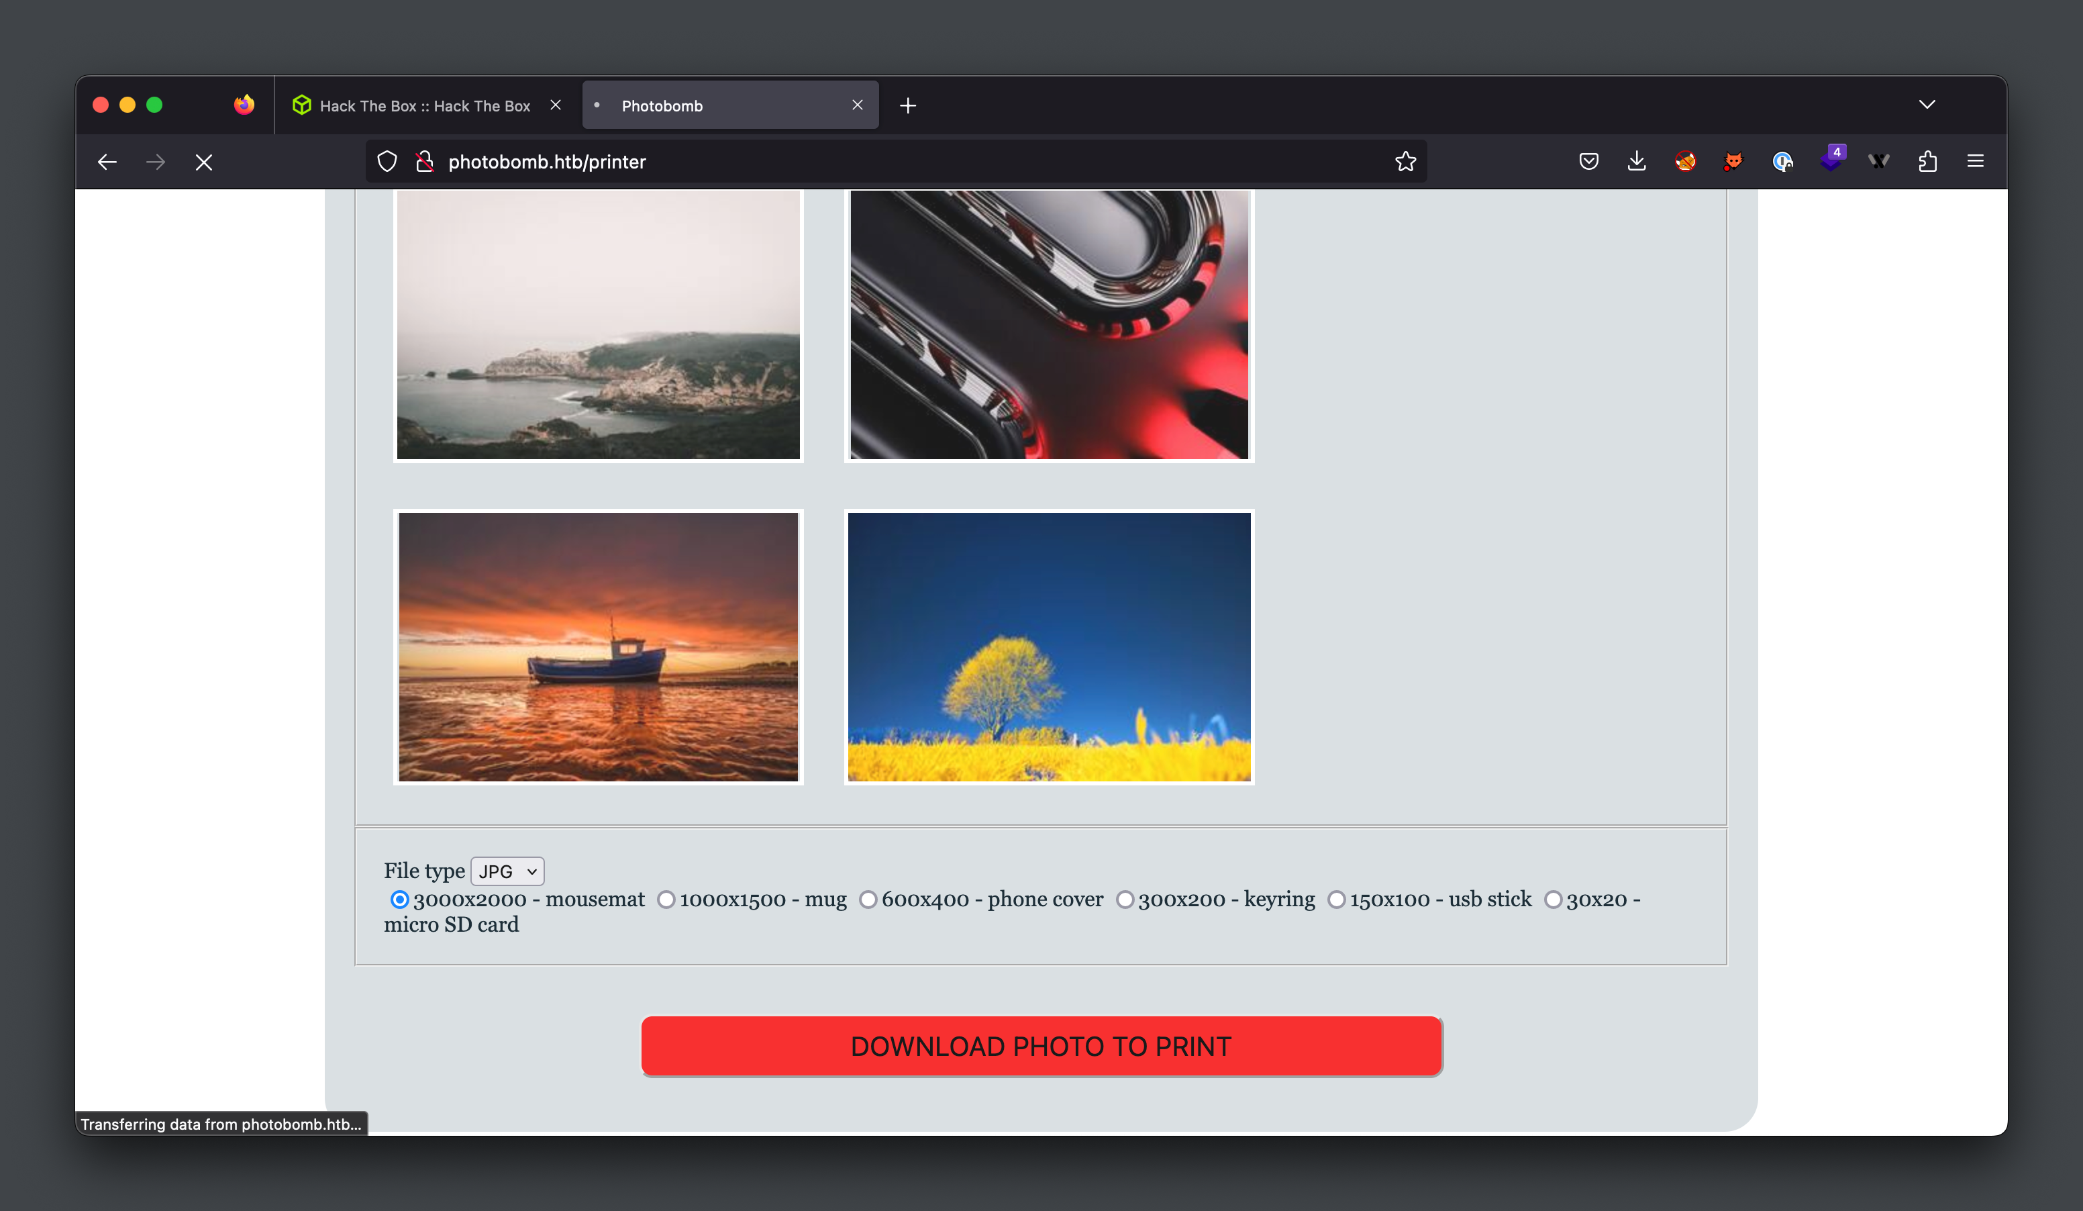Viewport: 2083px width, 1211px height.
Task: Stop loading the page
Action: pos(204,162)
